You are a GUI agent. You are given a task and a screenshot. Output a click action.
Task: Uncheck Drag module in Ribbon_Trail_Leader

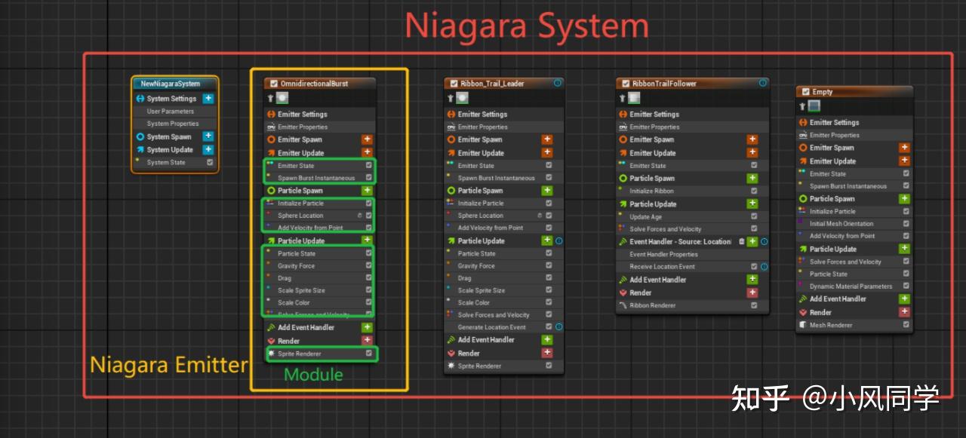coord(549,278)
